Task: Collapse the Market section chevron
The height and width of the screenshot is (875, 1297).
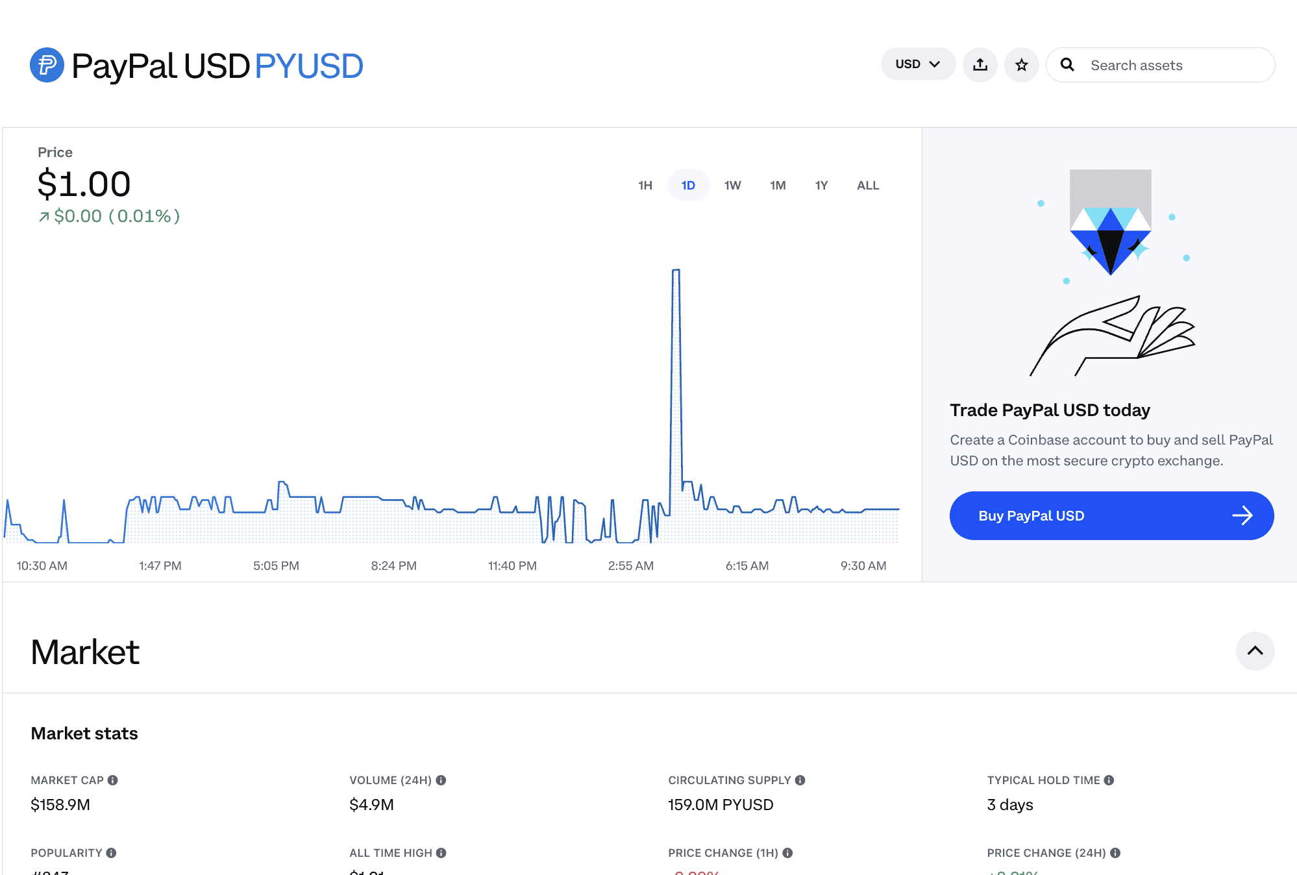Action: (1255, 650)
